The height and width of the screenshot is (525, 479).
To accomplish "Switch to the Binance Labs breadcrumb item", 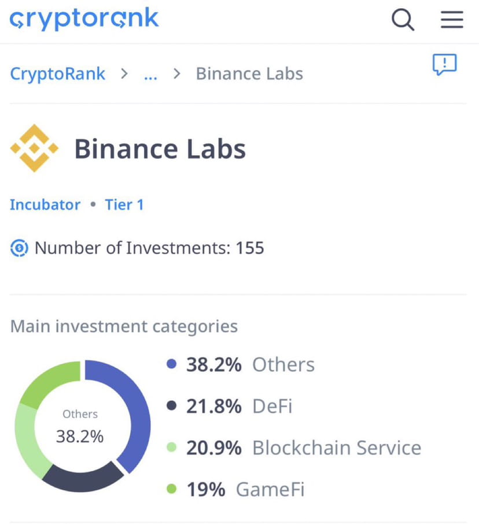I will click(x=249, y=73).
